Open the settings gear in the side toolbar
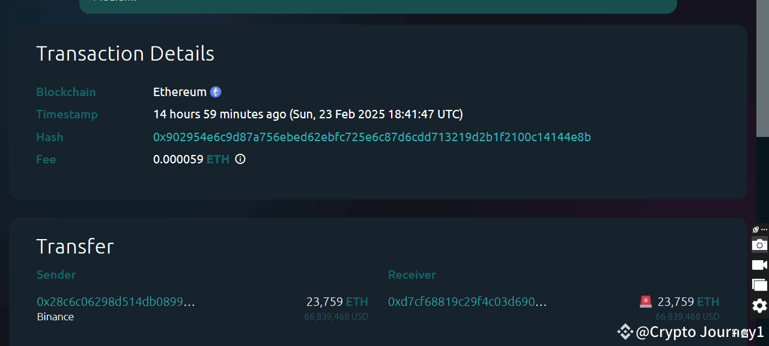 [759, 306]
